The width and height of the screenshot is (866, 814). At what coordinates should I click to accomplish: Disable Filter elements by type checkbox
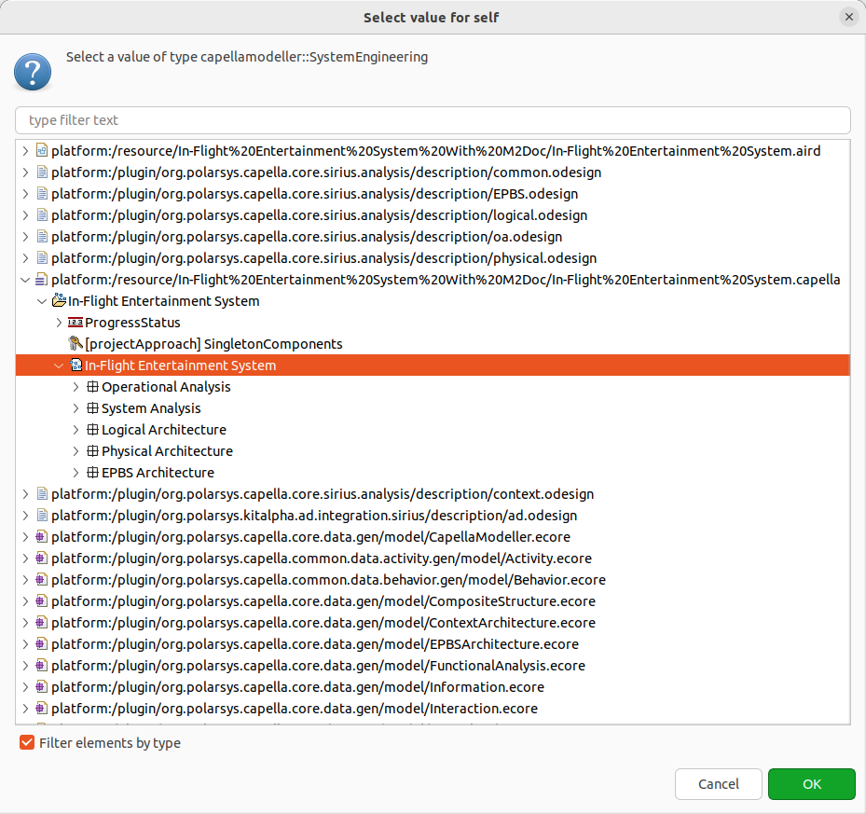[27, 743]
